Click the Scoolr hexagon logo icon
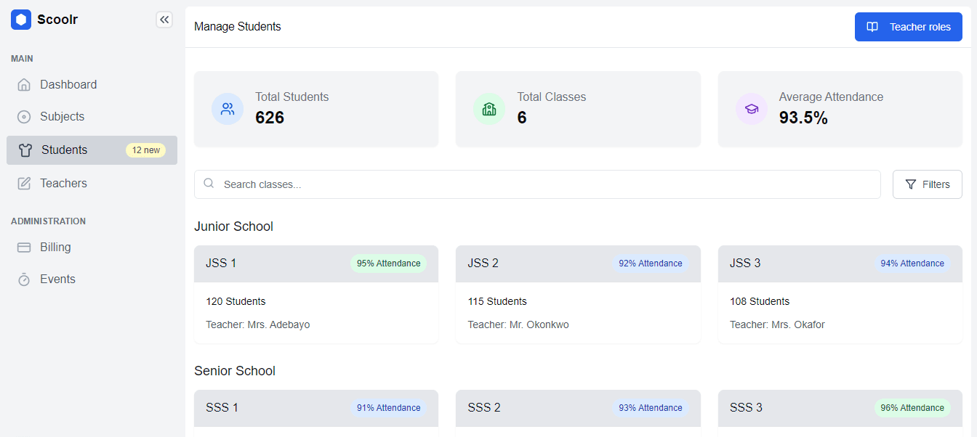 pyautogui.click(x=21, y=20)
